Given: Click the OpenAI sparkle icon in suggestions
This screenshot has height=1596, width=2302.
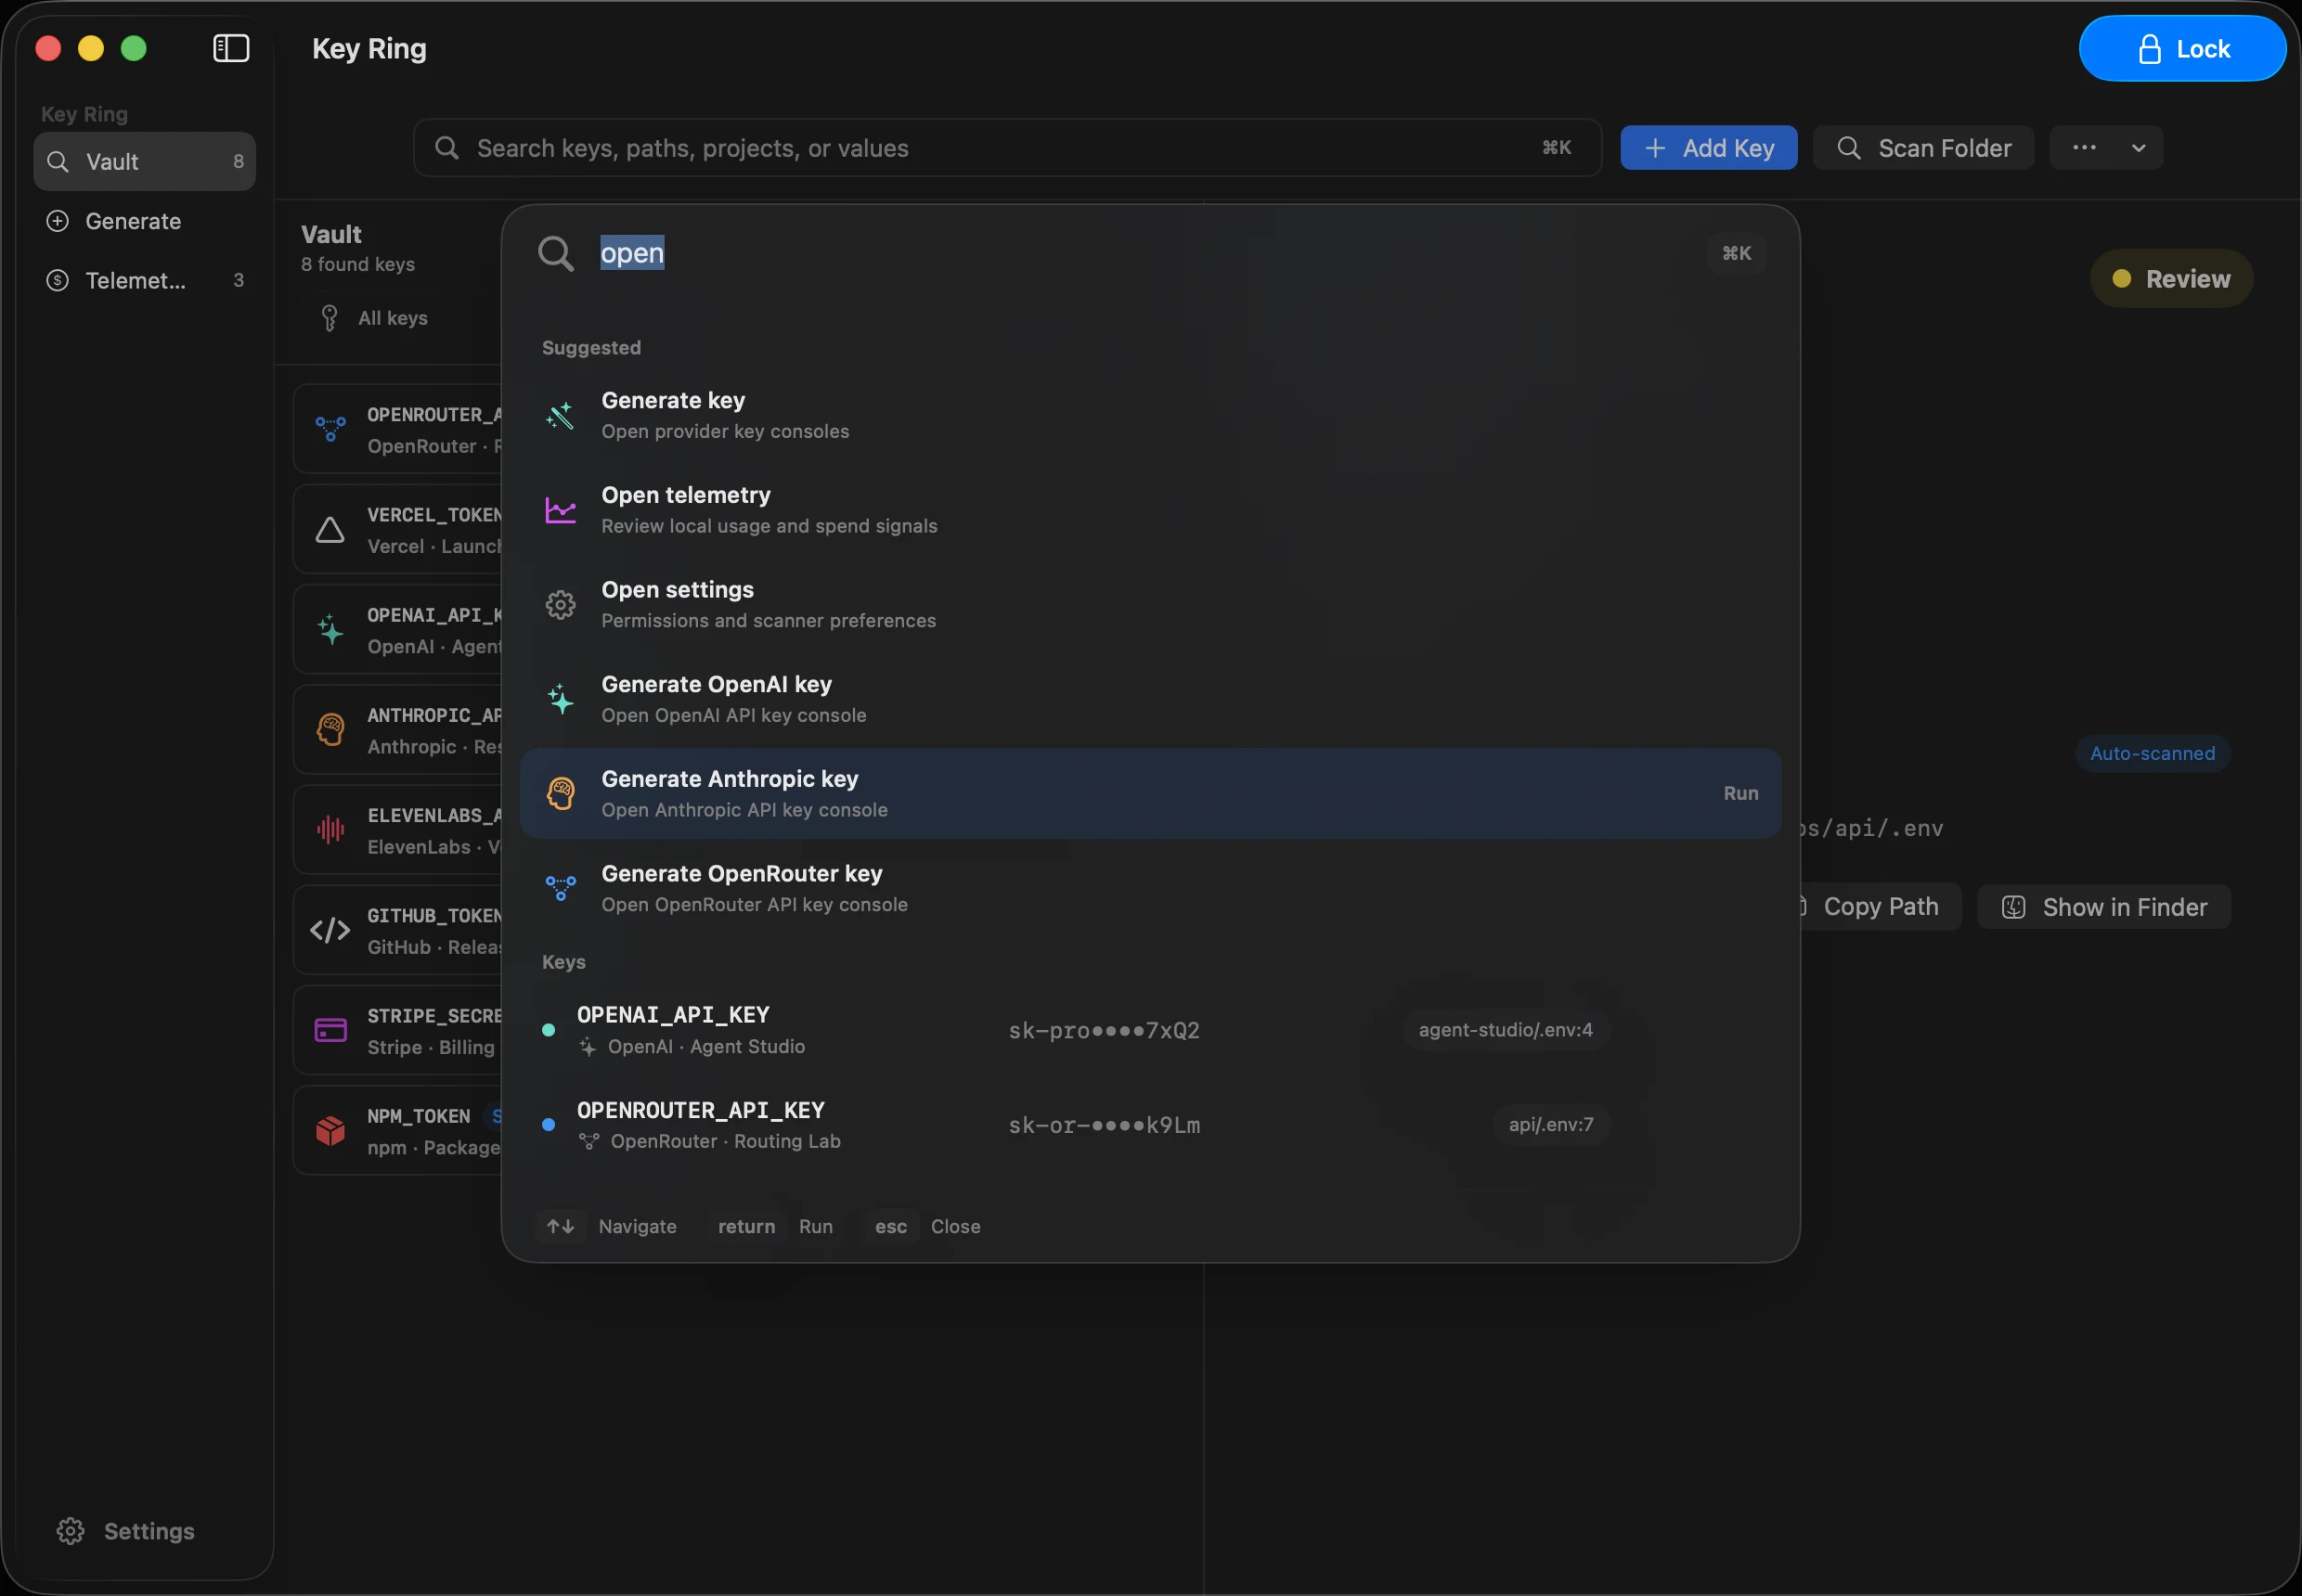Looking at the screenshot, I should 561,699.
